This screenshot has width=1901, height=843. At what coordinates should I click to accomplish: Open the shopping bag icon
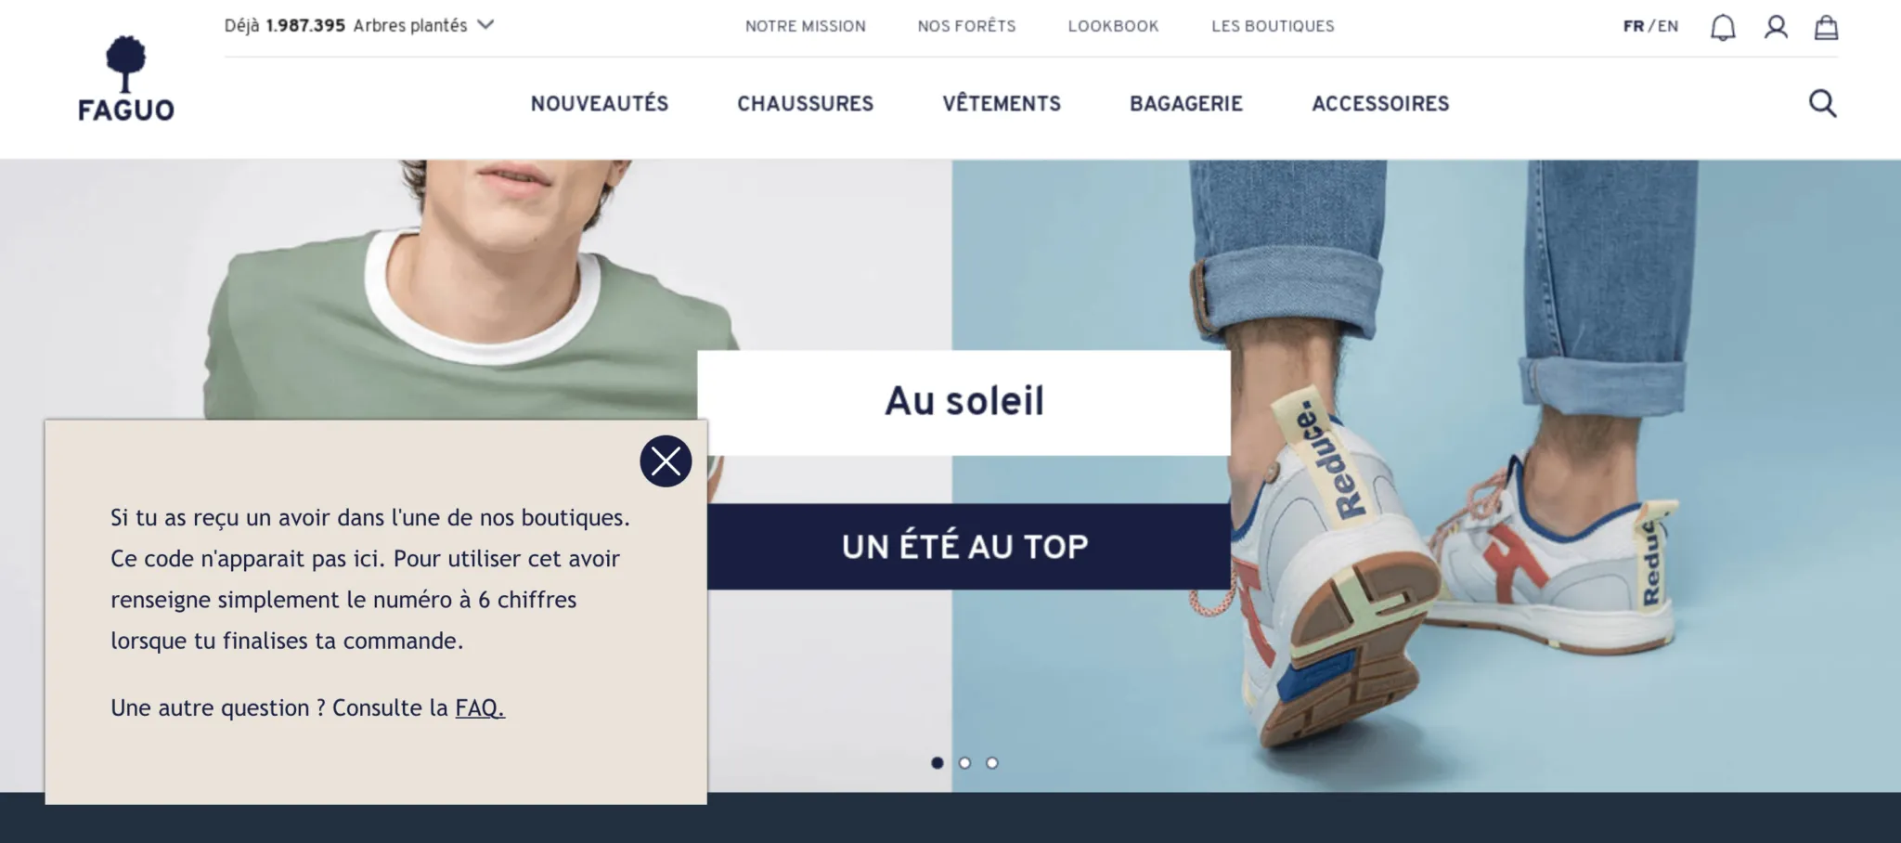(x=1826, y=27)
